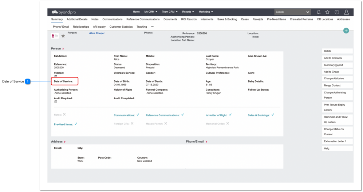
Task: Expand the Search box dropdown arrow
Action: (308, 12)
